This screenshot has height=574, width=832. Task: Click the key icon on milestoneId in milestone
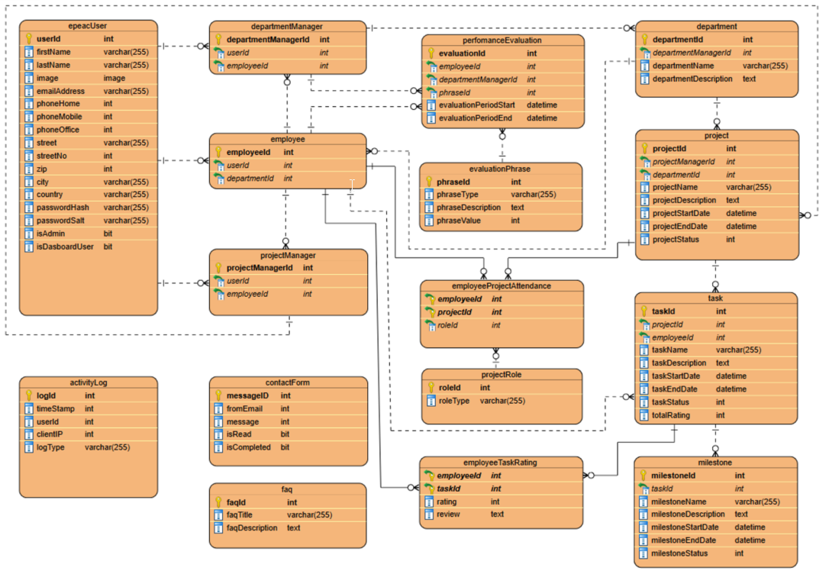(643, 475)
